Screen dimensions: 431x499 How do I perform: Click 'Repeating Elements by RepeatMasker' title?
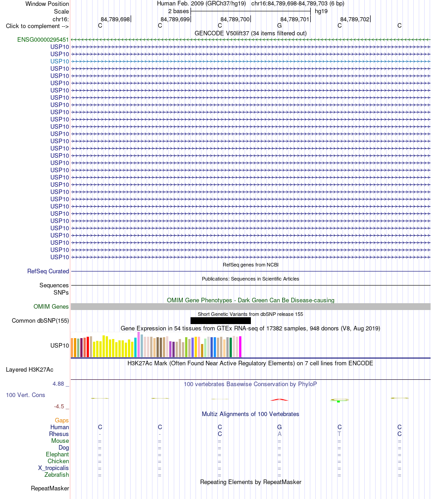(251, 482)
